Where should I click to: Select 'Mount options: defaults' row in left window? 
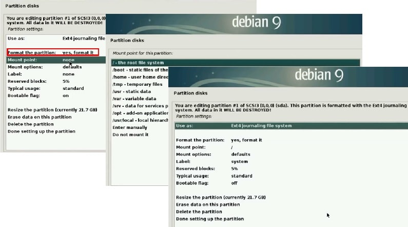tap(56, 67)
